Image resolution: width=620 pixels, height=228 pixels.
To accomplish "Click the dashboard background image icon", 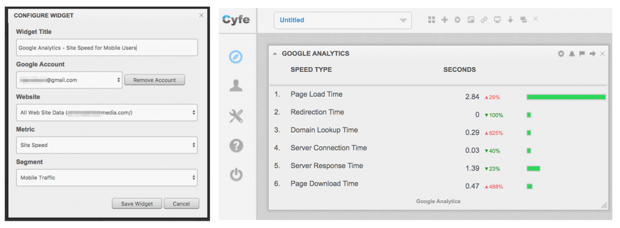I will click(470, 20).
